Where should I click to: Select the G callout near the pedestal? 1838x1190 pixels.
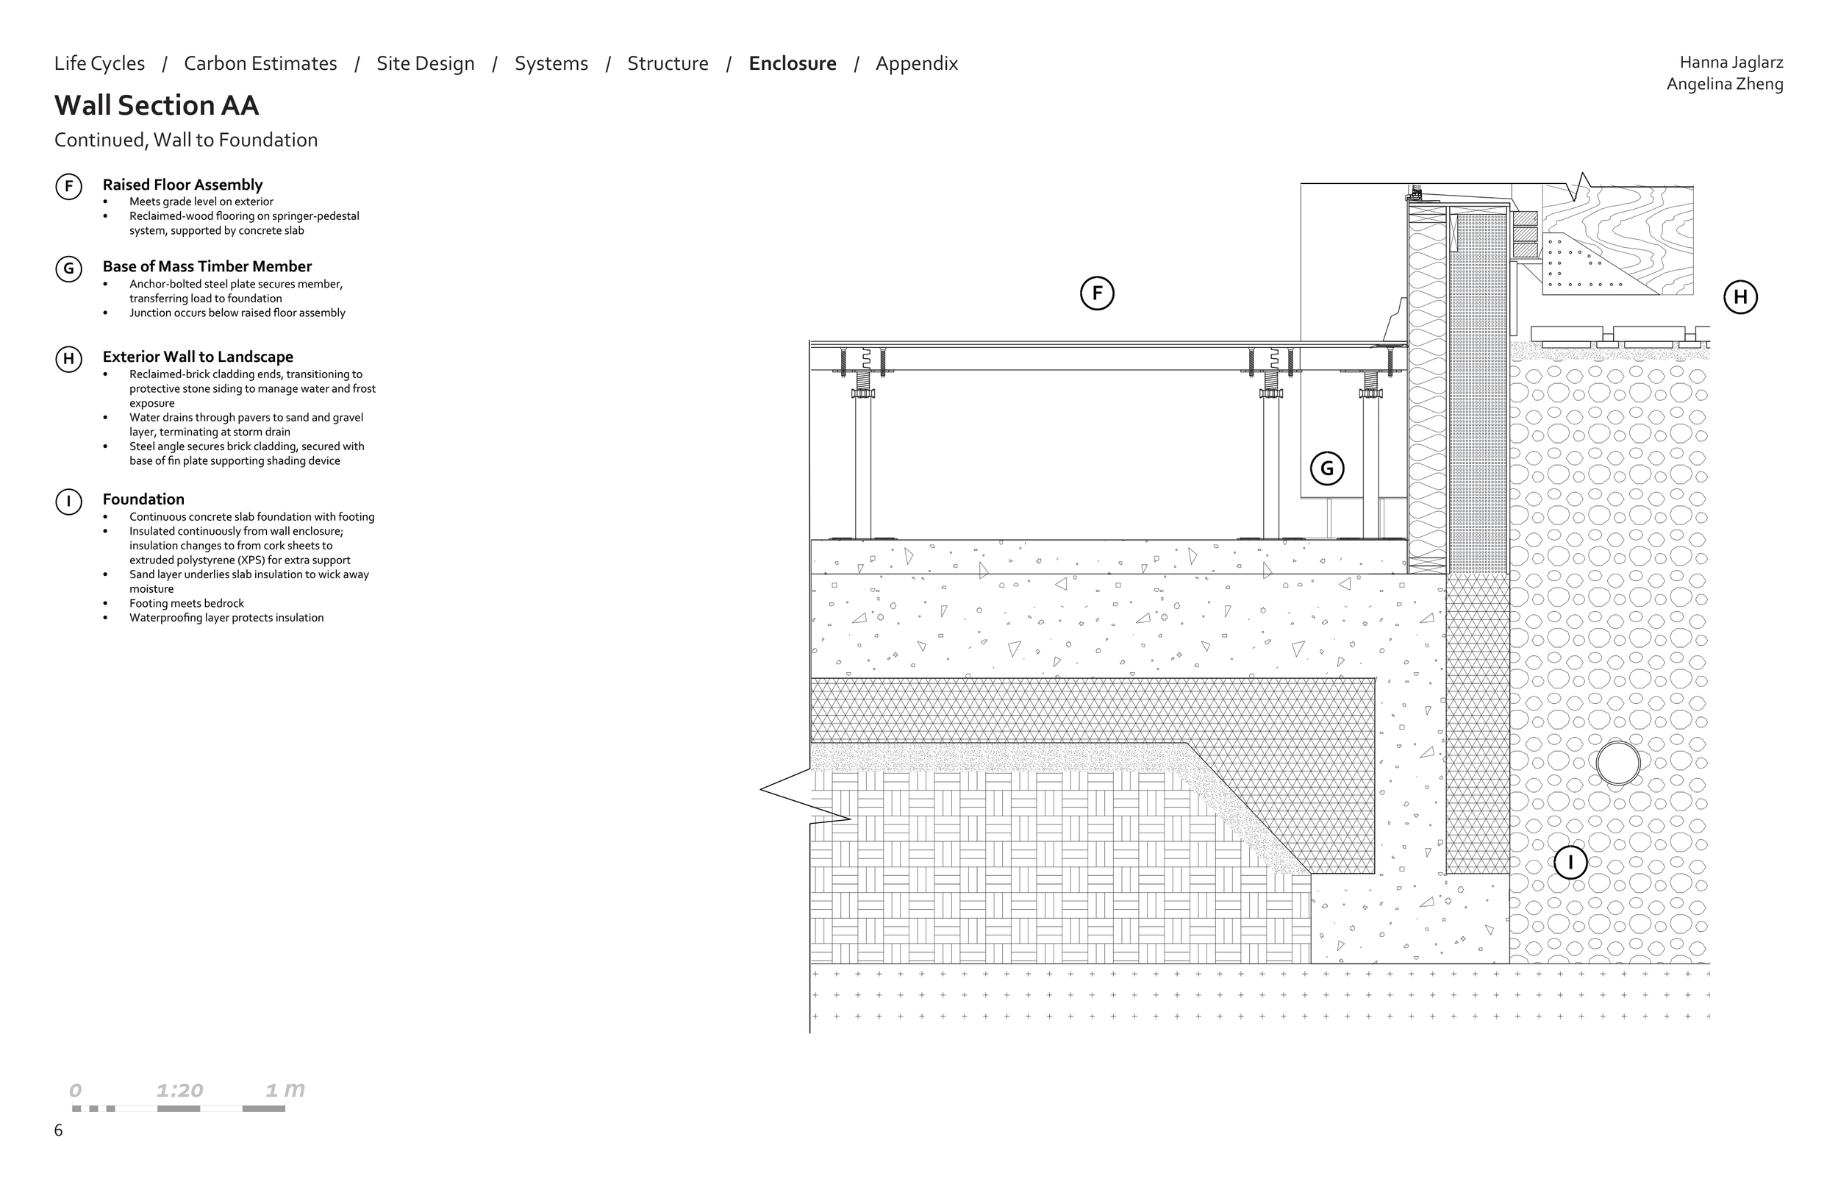[x=1327, y=468]
